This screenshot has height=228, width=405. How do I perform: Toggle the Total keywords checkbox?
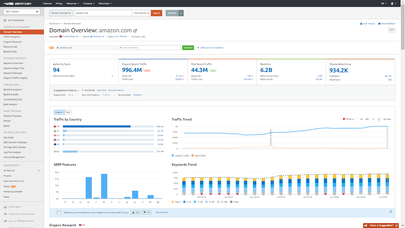[x=231, y=202]
